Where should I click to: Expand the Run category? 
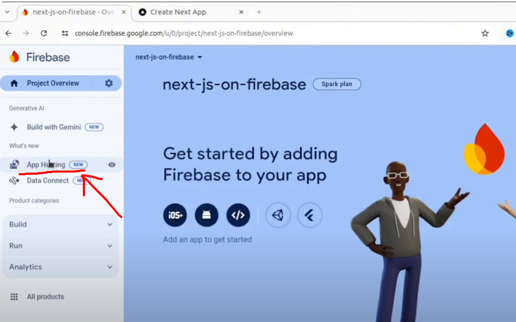click(x=61, y=246)
